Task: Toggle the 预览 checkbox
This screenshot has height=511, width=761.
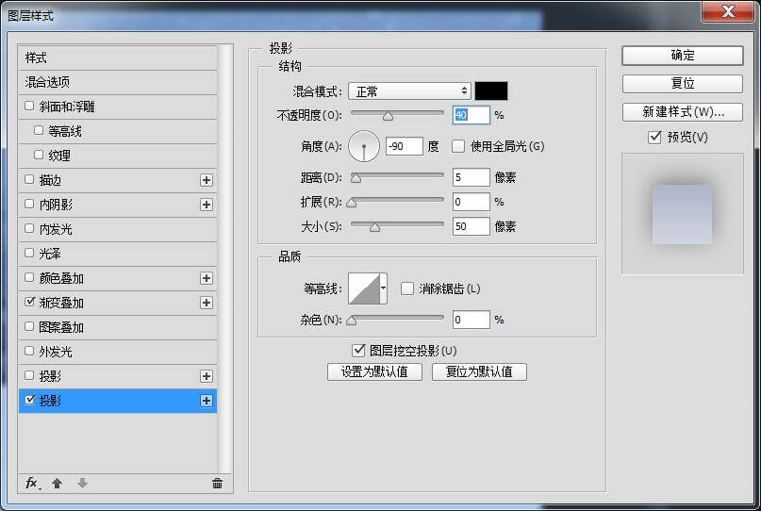Action: (654, 138)
